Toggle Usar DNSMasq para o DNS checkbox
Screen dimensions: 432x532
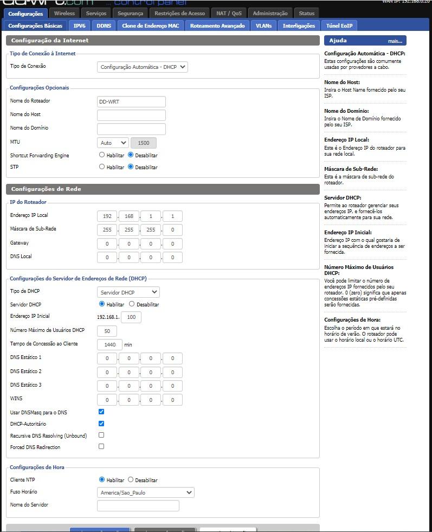point(101,412)
